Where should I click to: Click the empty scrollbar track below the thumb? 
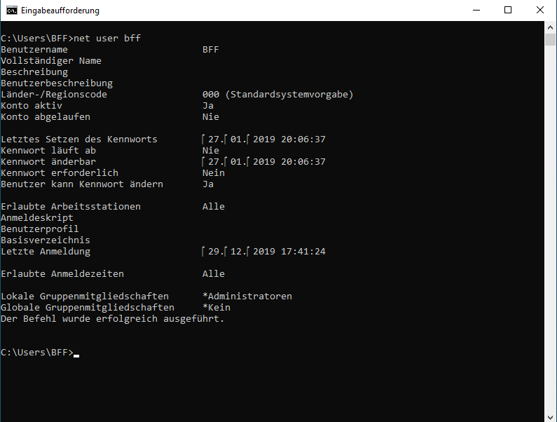click(x=550, y=228)
